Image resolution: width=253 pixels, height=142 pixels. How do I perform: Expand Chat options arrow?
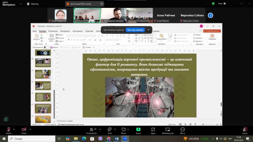[115, 129]
